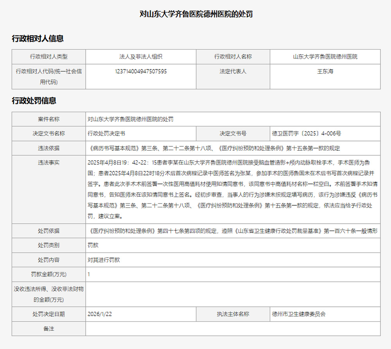Select the 法人及非法人组织 value cell

[140, 57]
